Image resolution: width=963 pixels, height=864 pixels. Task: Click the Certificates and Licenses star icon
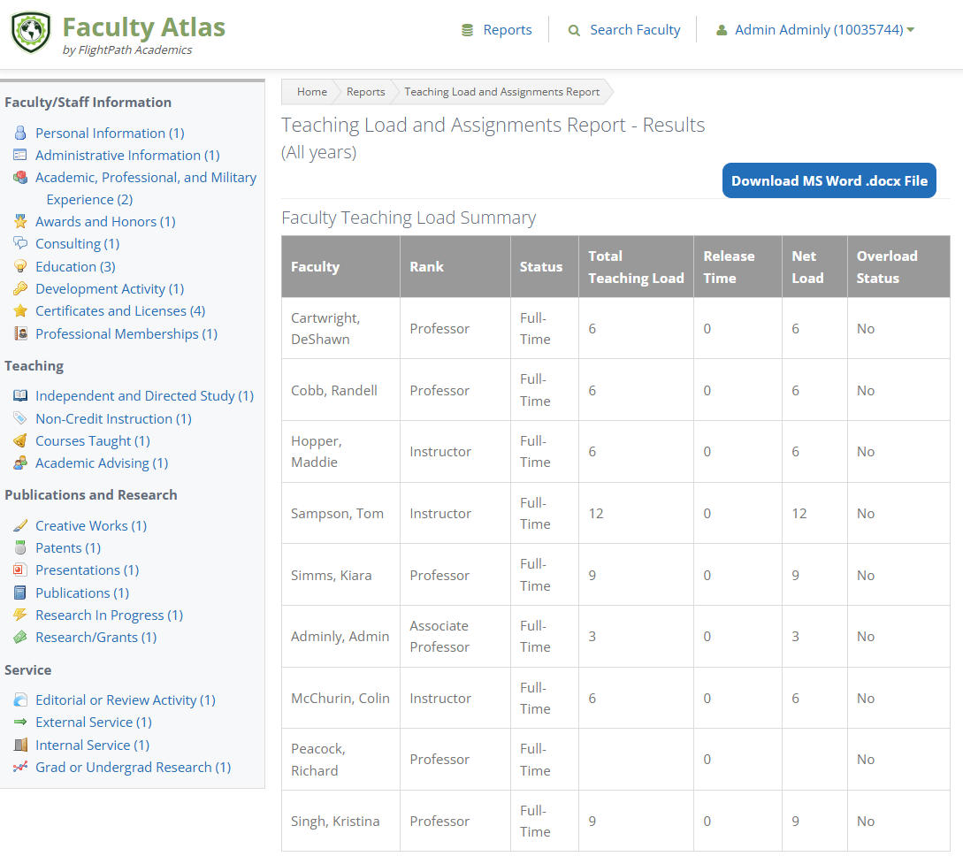pos(20,310)
